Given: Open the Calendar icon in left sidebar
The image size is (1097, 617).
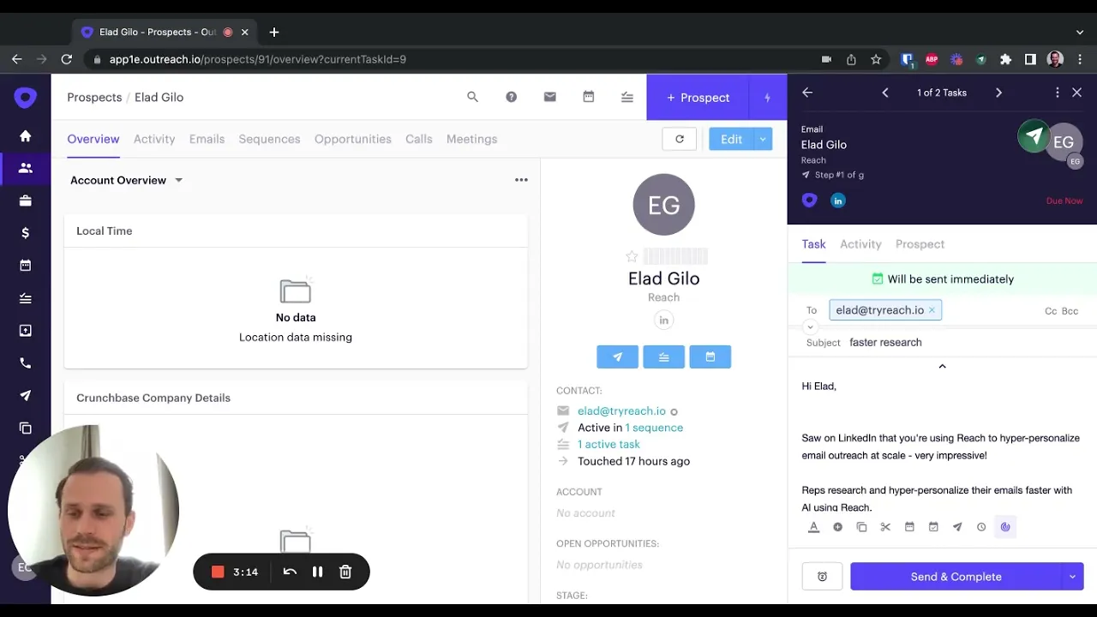Looking at the screenshot, I should [x=25, y=266].
